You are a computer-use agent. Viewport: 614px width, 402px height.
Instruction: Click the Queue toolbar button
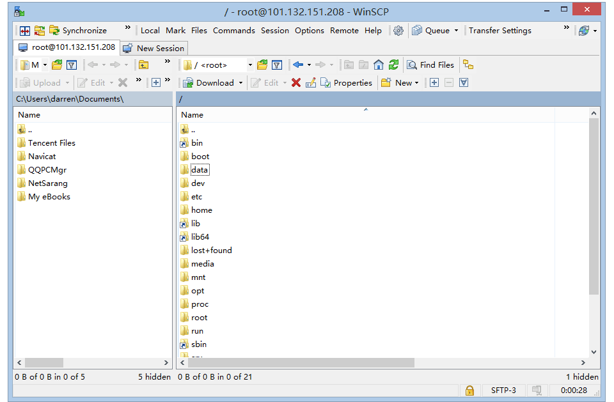(x=430, y=31)
